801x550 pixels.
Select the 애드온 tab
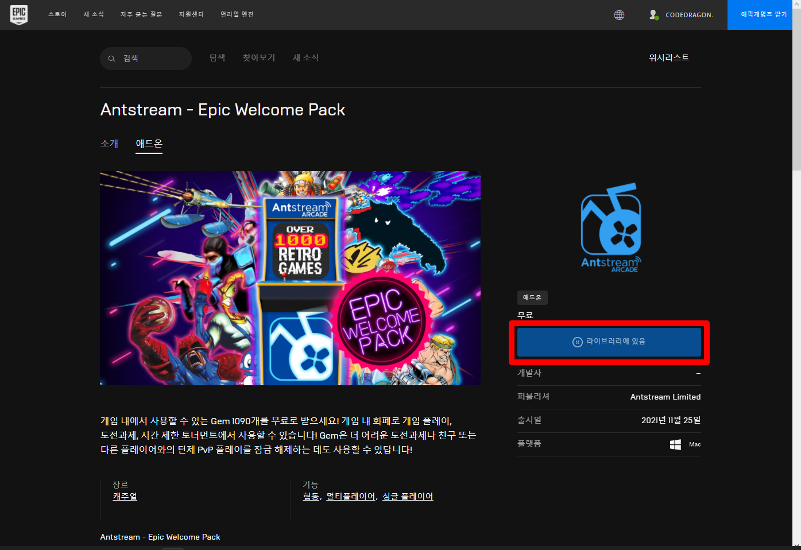[x=149, y=144]
